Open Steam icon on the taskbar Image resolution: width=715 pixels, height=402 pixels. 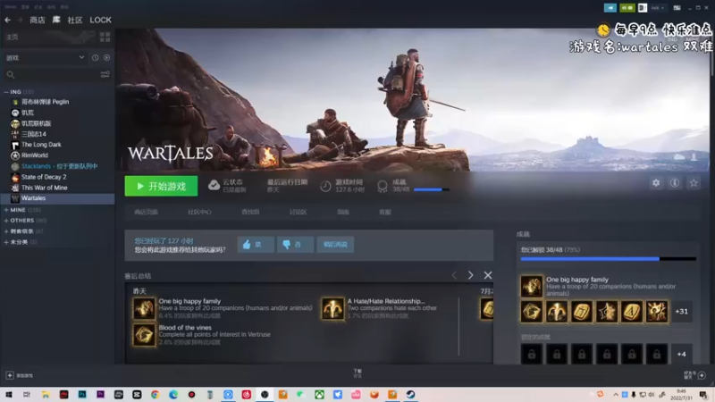[x=410, y=395]
